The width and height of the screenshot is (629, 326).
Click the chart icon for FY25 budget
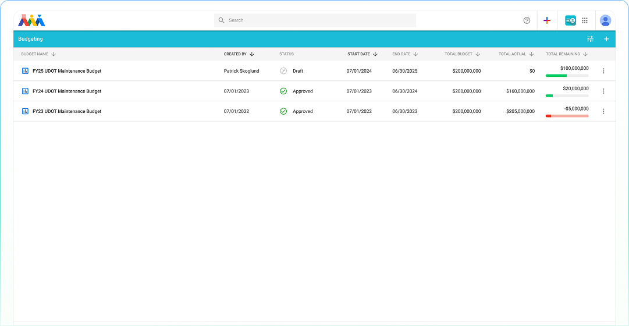25,71
